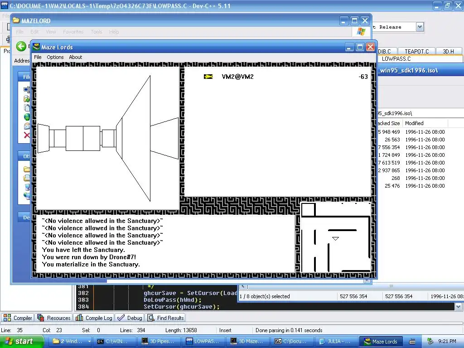Click the '1 / 8 object(s) selected' status text
Screen dimensions: 464x348
point(265,296)
